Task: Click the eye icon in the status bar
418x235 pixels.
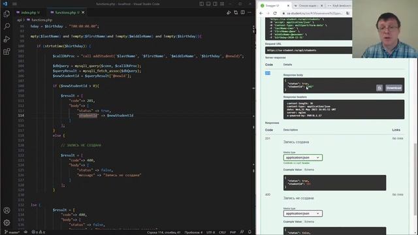Action: pyautogui.click(x=26, y=232)
